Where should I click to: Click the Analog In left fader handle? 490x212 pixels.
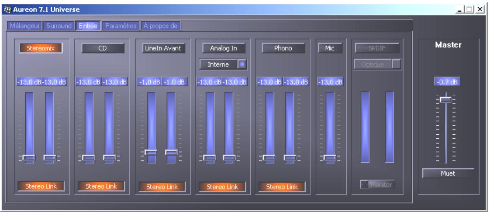210,158
